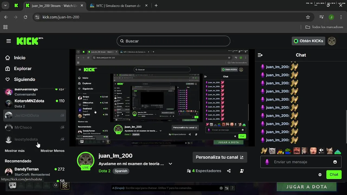This screenshot has height=195, width=347.
Task: Open the Dota 2 category link
Action: (104, 171)
